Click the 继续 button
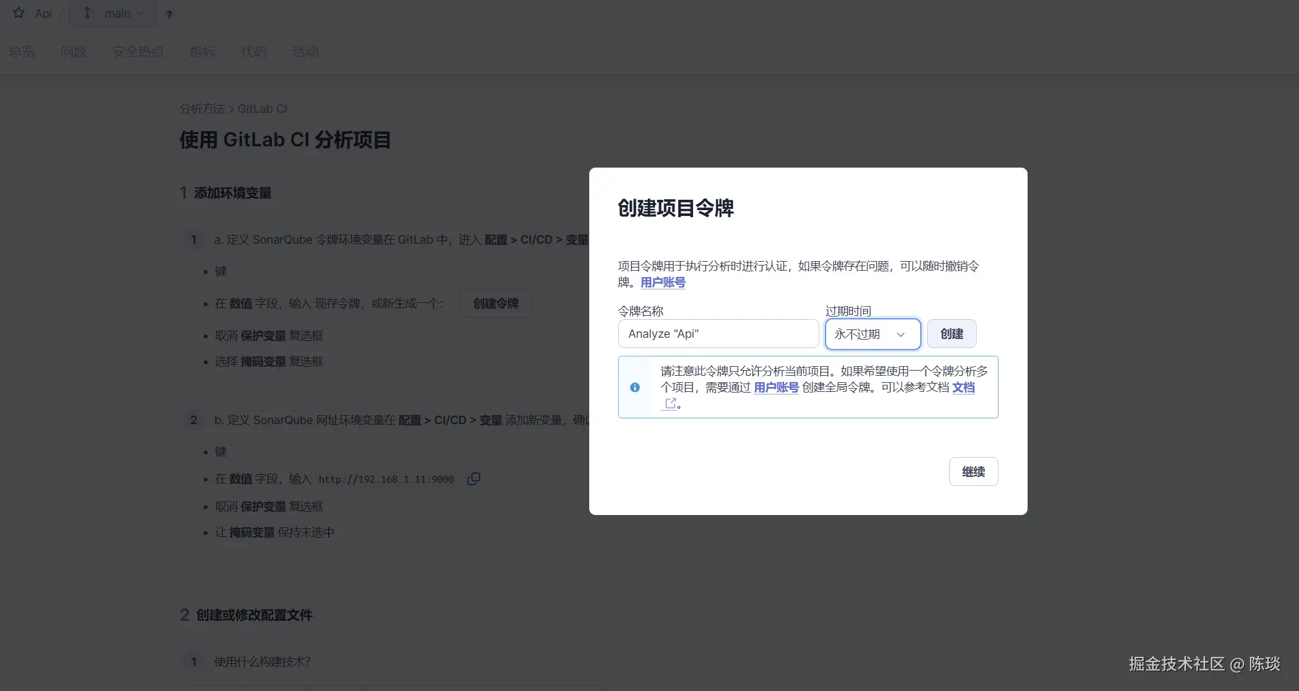 click(973, 472)
